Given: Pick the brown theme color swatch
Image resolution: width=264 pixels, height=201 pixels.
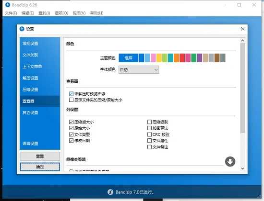Looking at the screenshot, I should 217,58.
